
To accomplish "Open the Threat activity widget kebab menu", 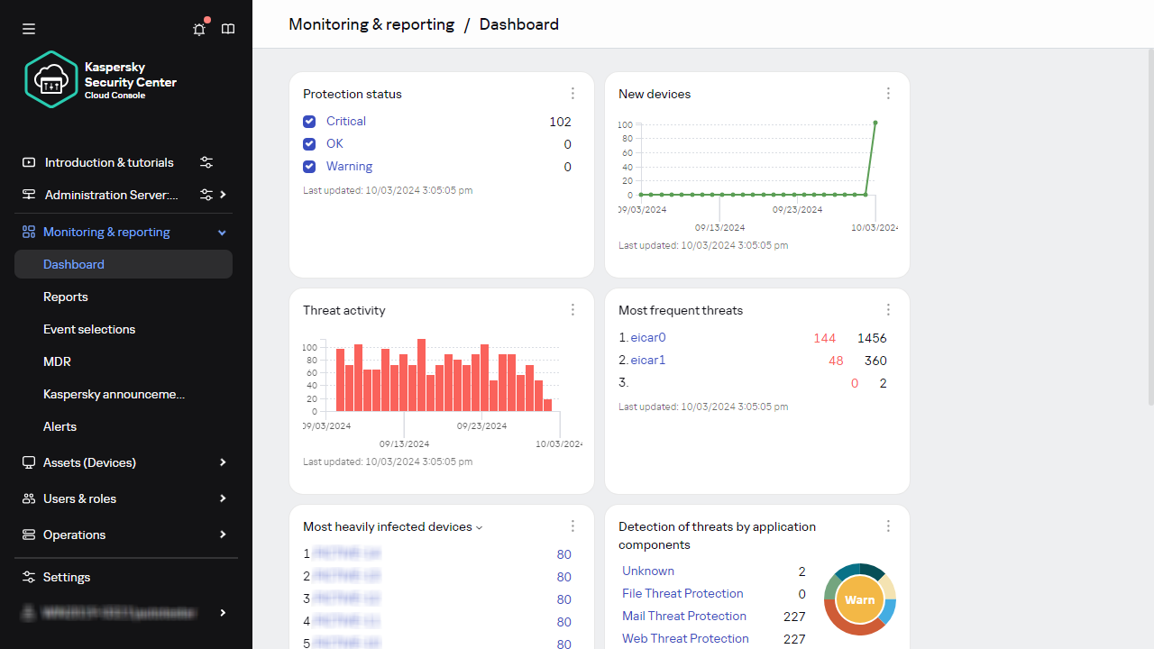I will 572,309.
